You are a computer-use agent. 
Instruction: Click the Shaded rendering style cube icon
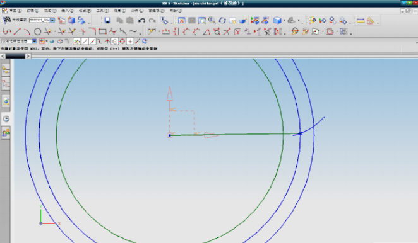(277, 21)
